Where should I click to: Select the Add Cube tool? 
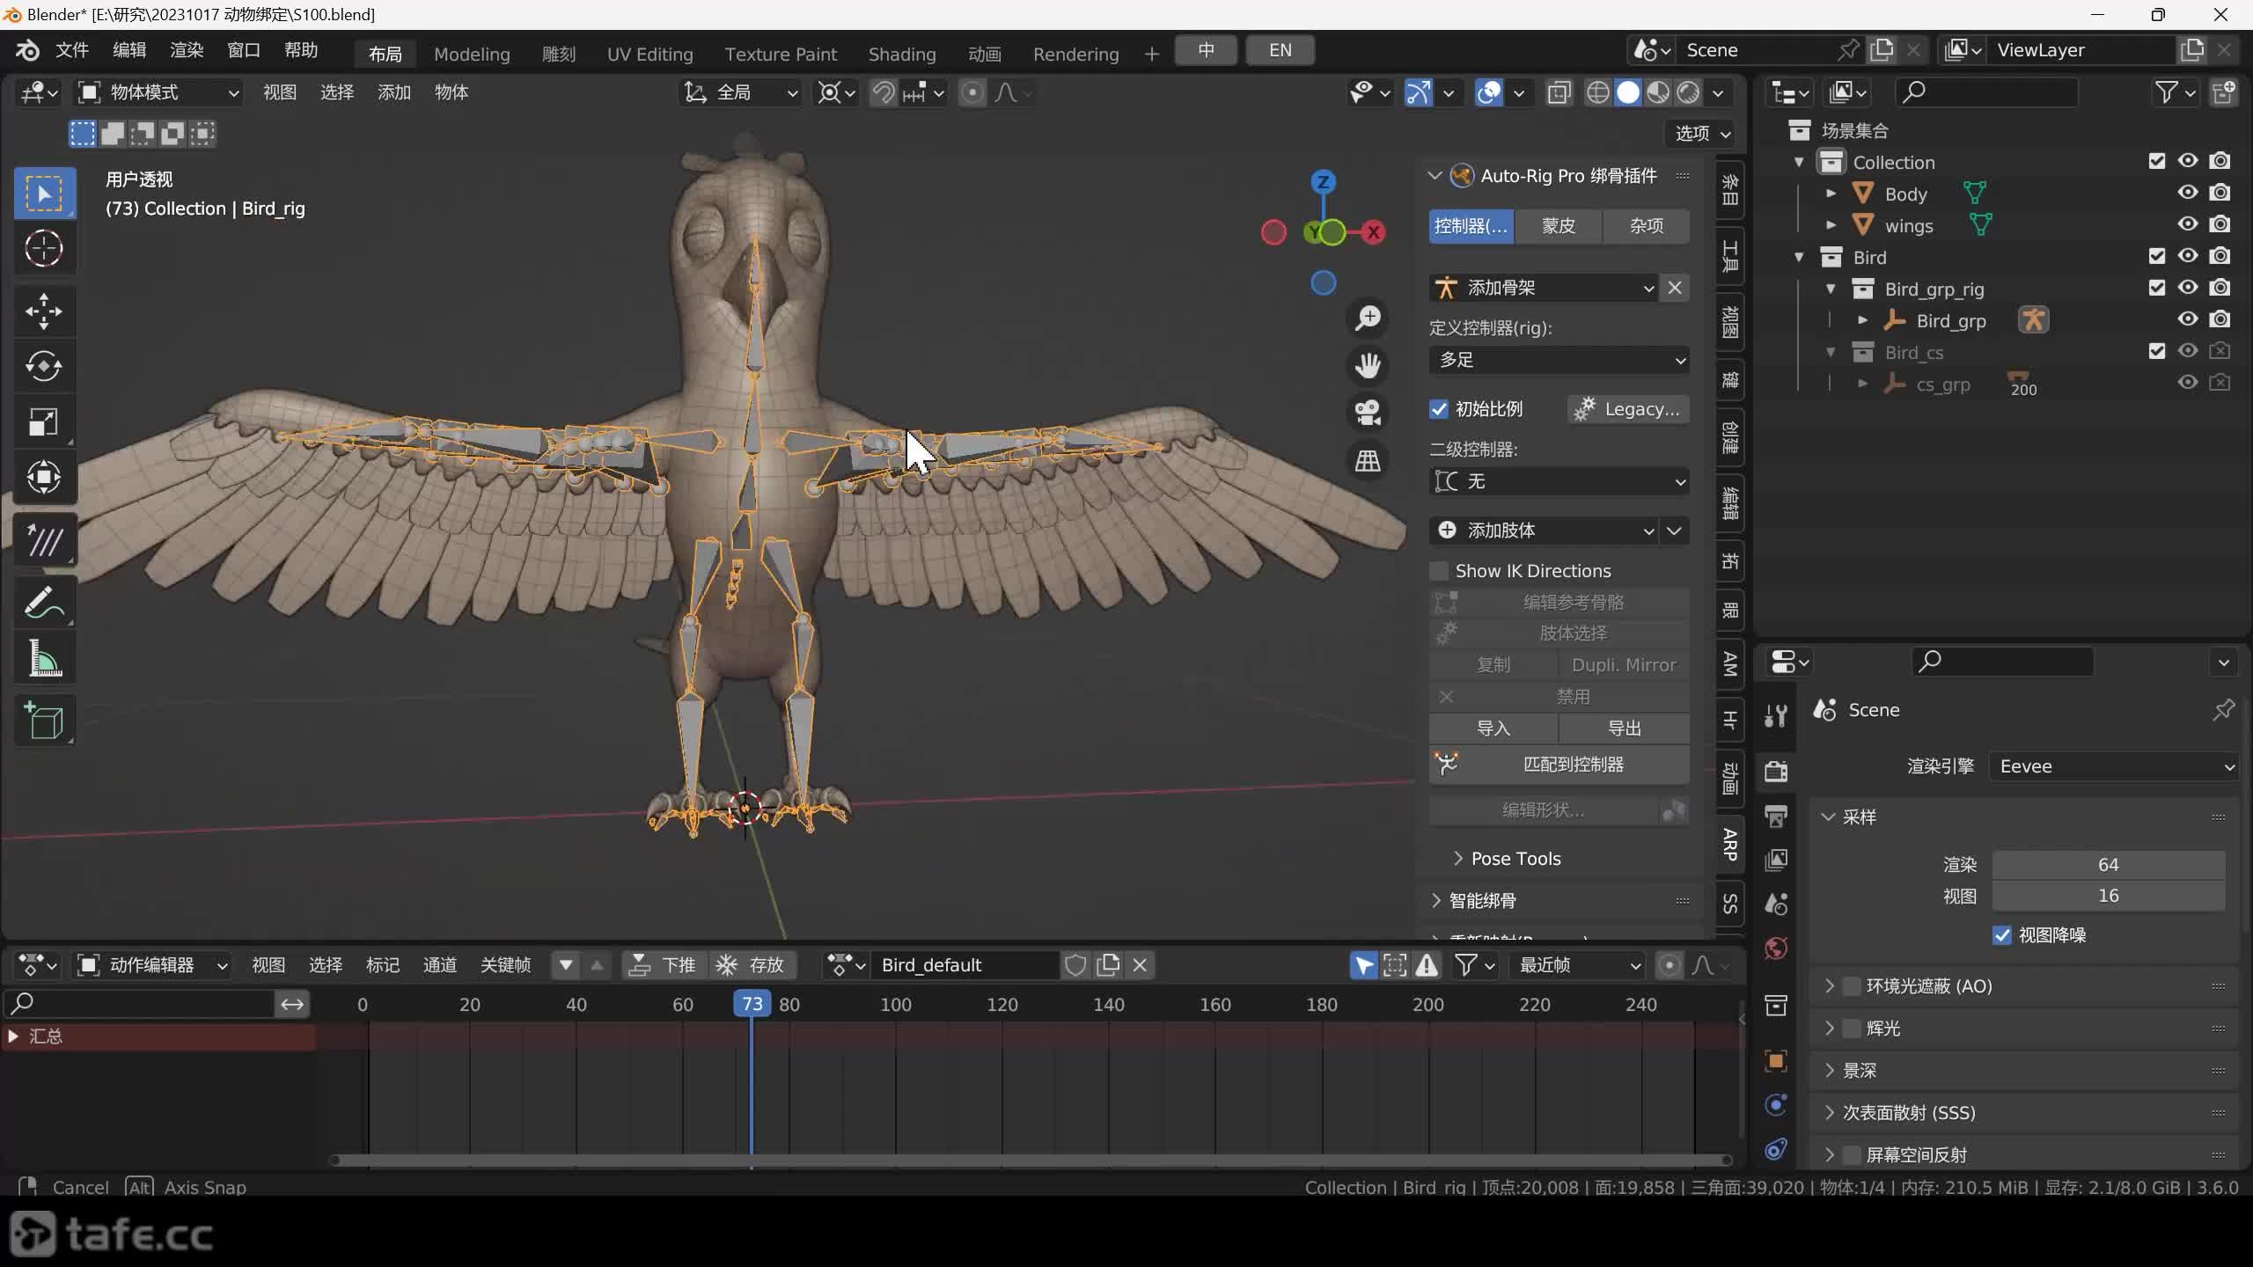coord(44,721)
